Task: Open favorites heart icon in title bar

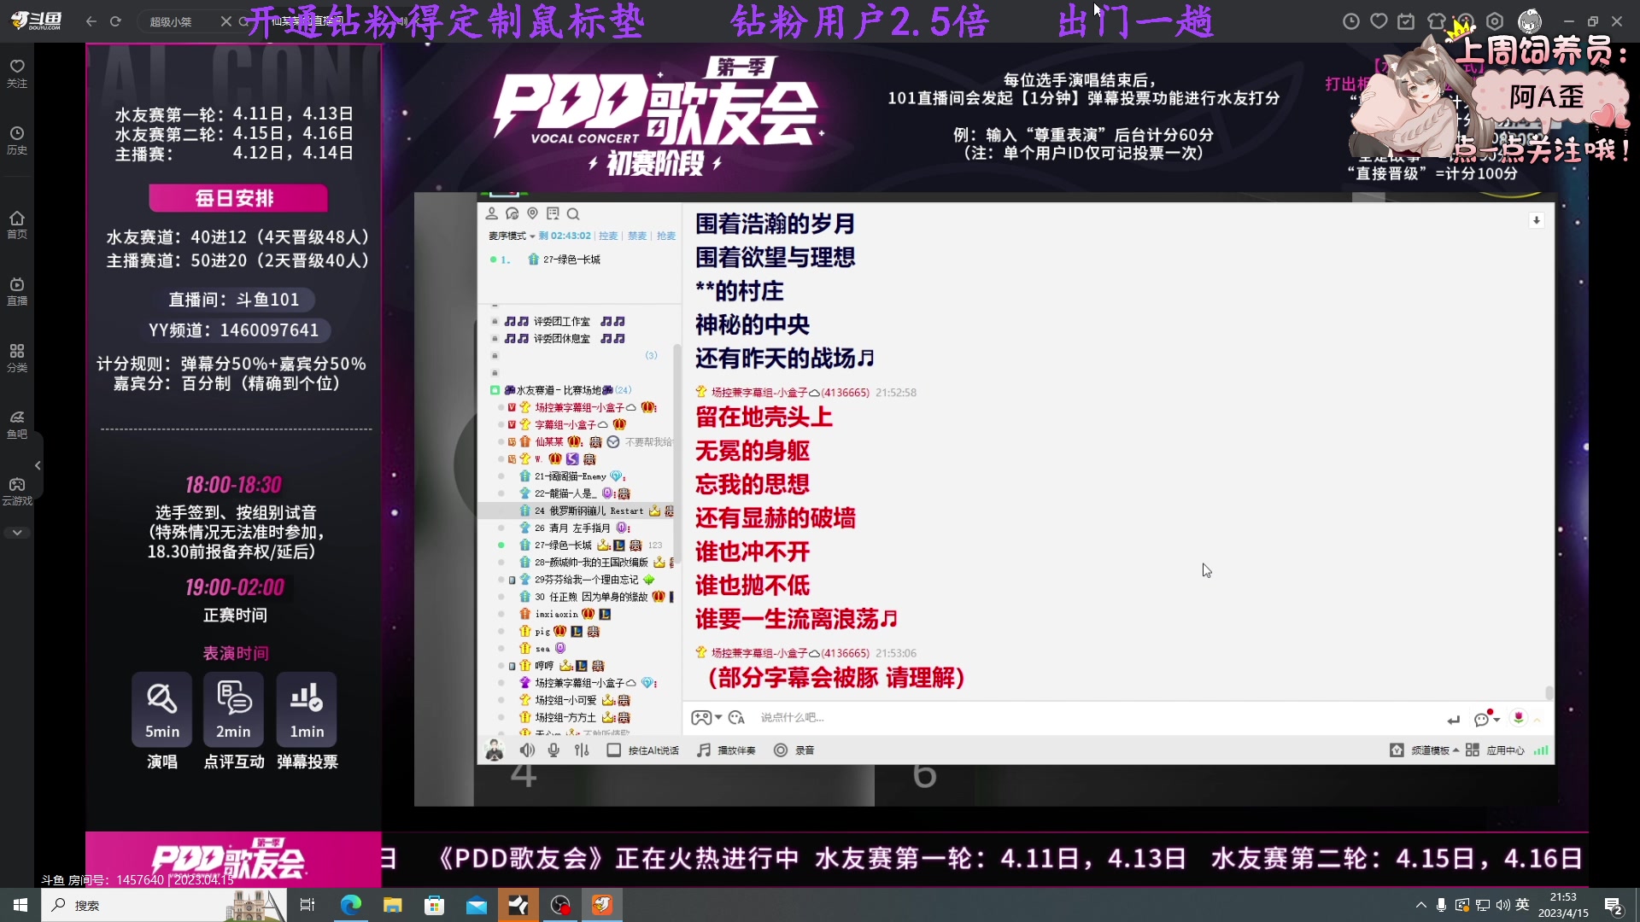Action: click(1379, 21)
